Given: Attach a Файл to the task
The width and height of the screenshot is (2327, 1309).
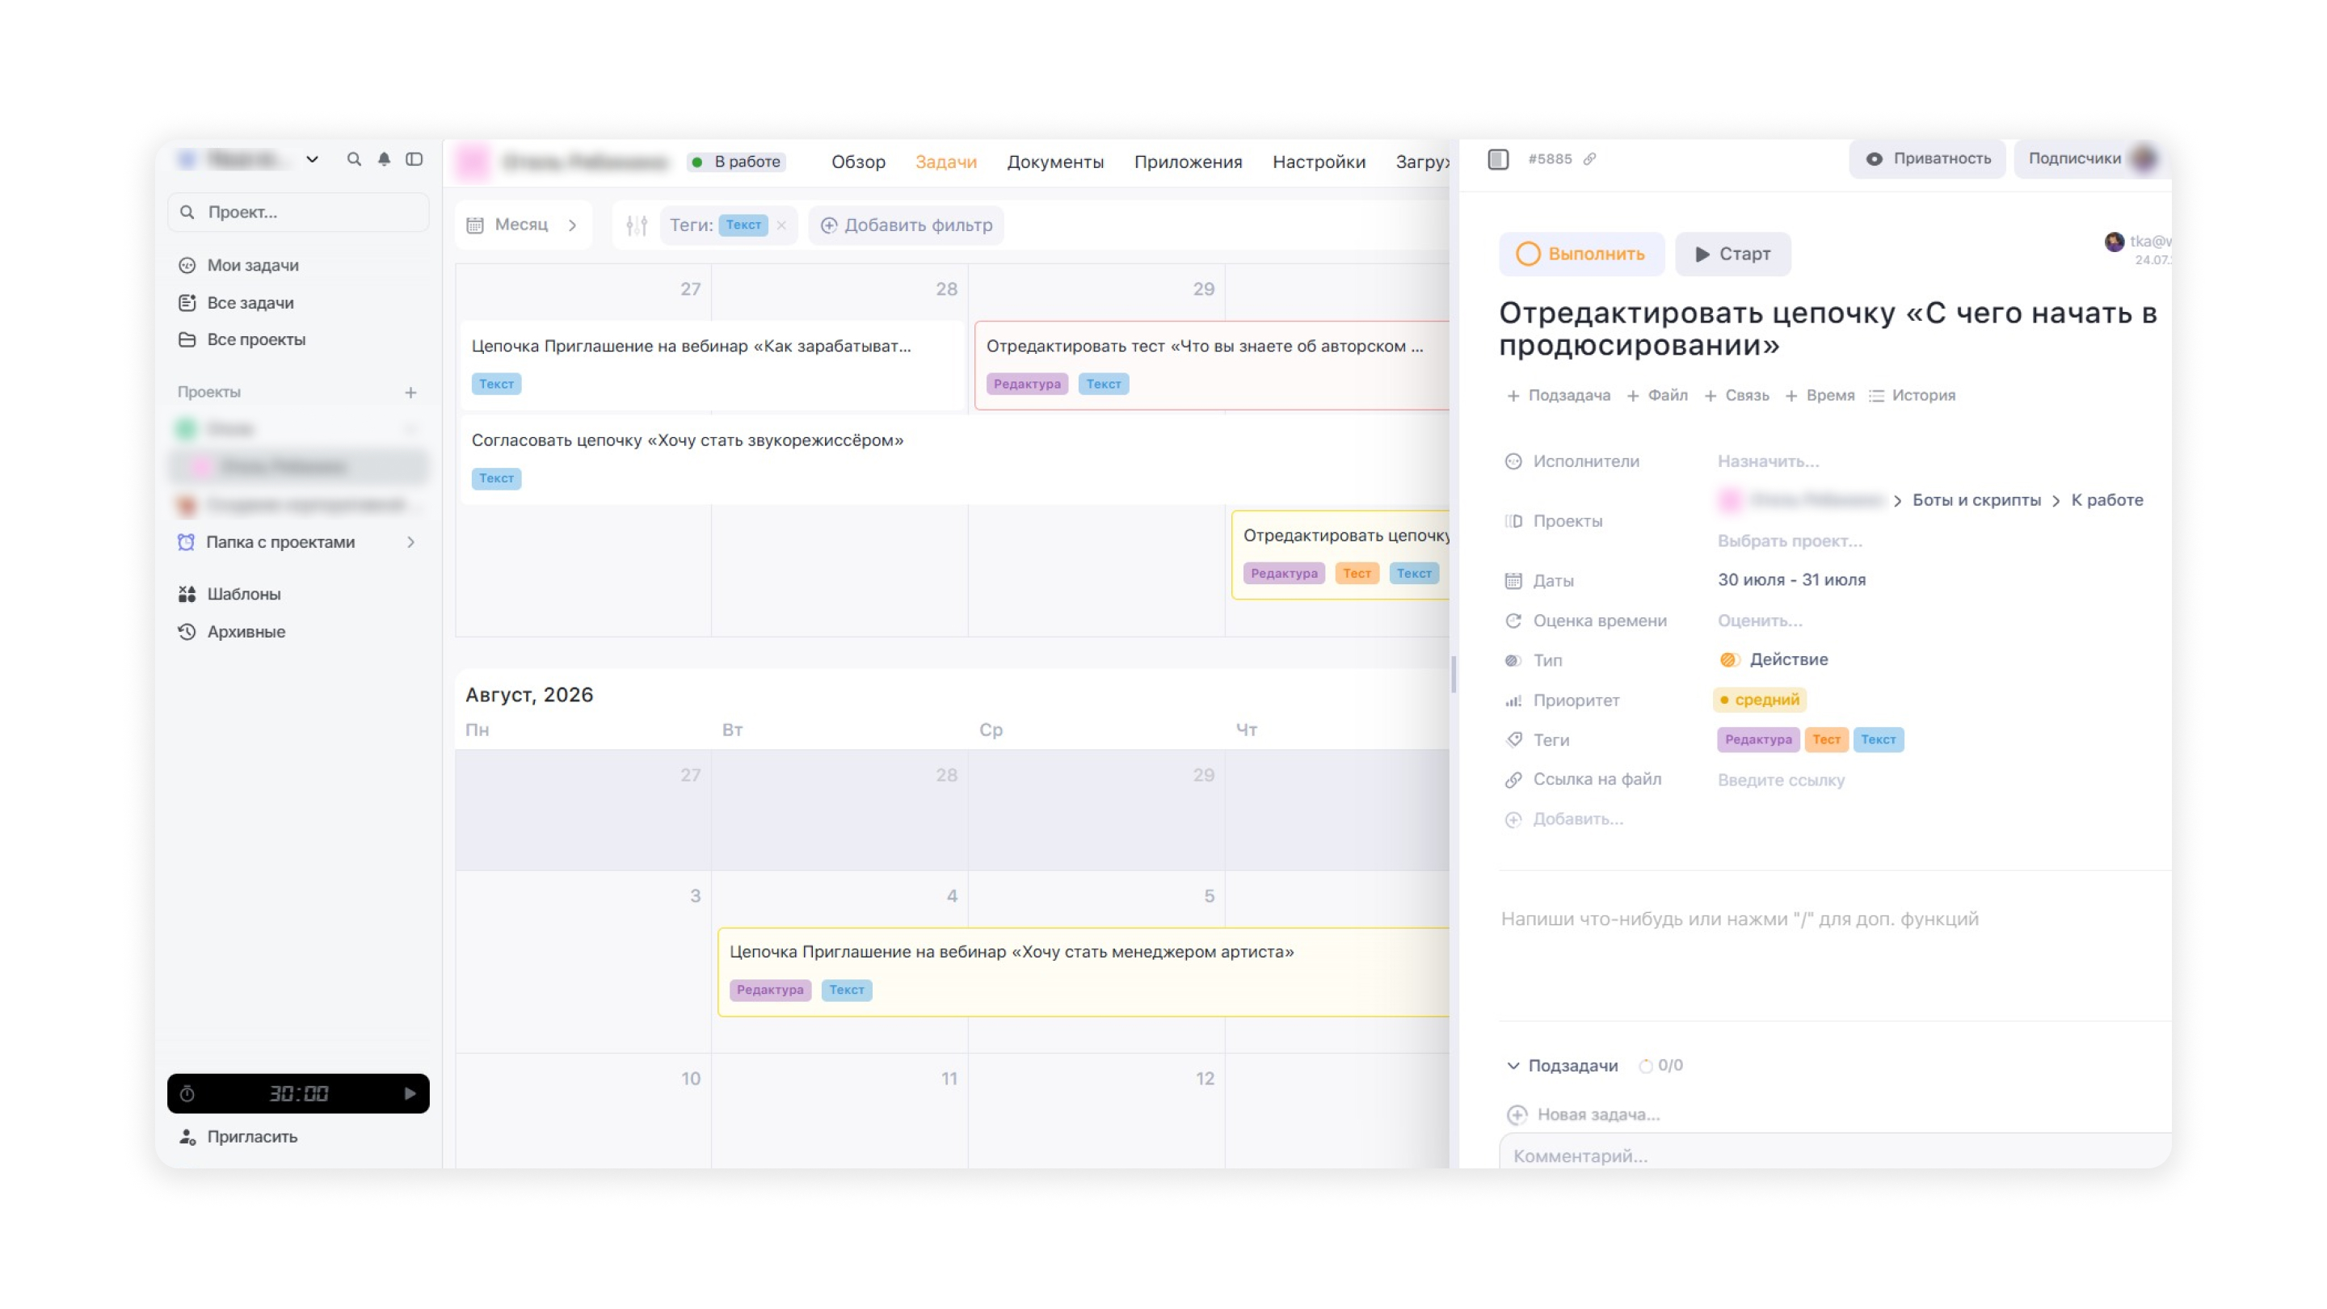Looking at the screenshot, I should point(1658,396).
